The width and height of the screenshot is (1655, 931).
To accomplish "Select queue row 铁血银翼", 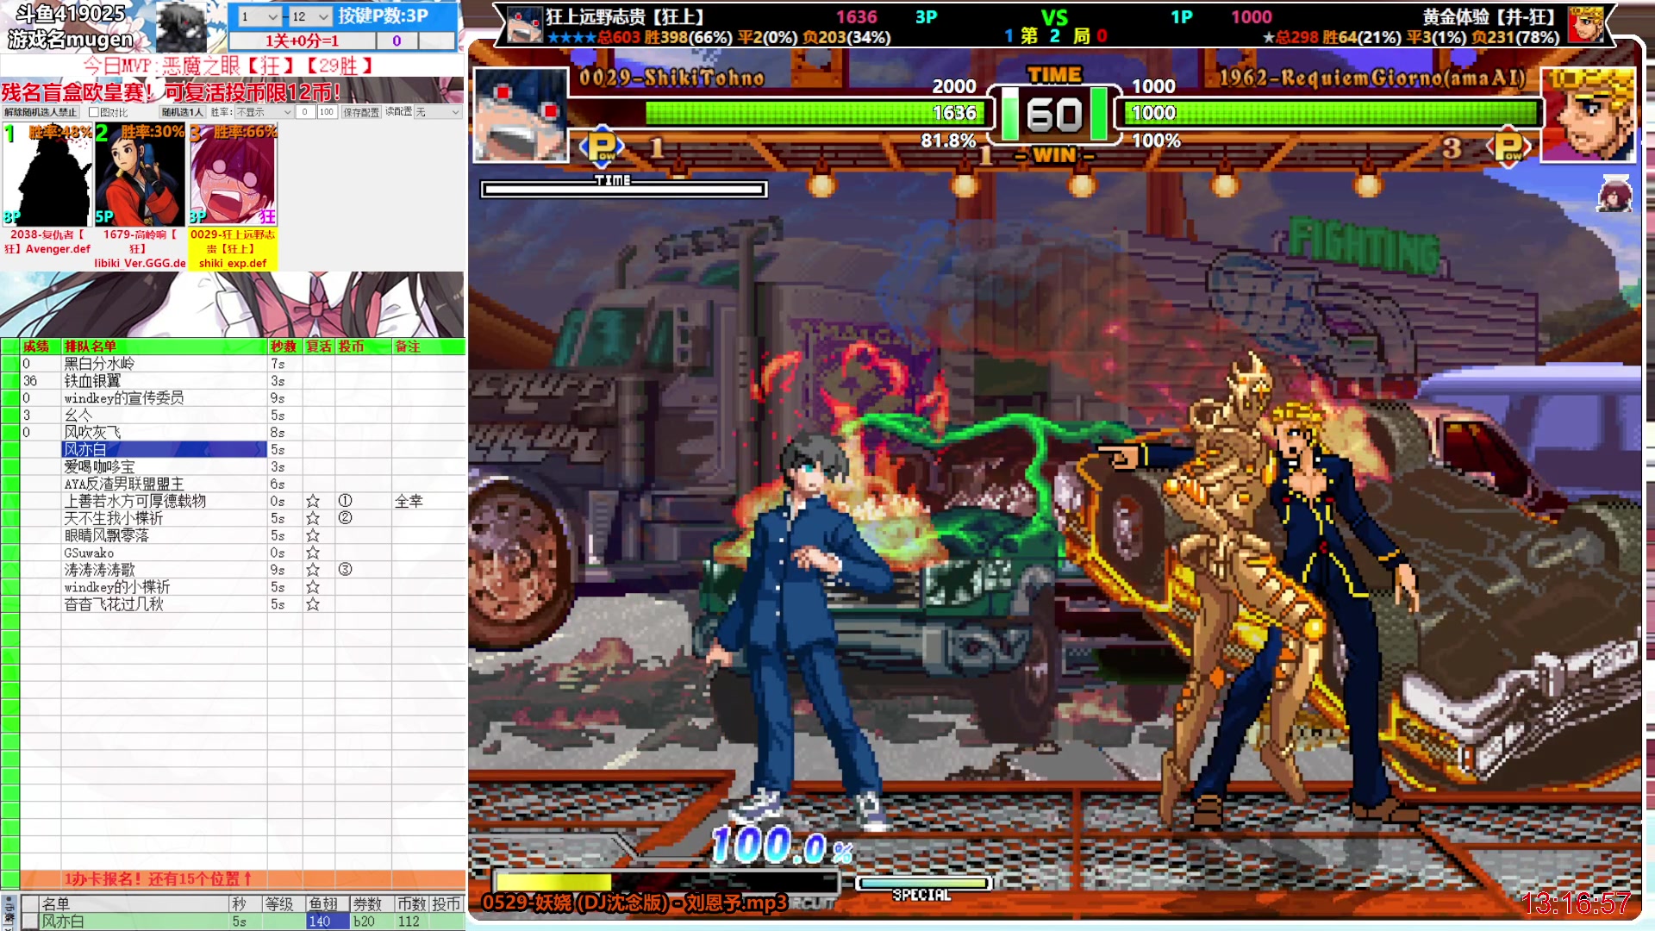I will 164,381.
